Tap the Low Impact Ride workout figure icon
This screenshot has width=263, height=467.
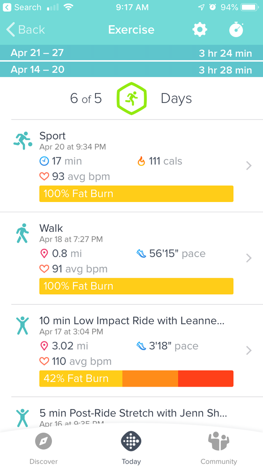pos(22,325)
